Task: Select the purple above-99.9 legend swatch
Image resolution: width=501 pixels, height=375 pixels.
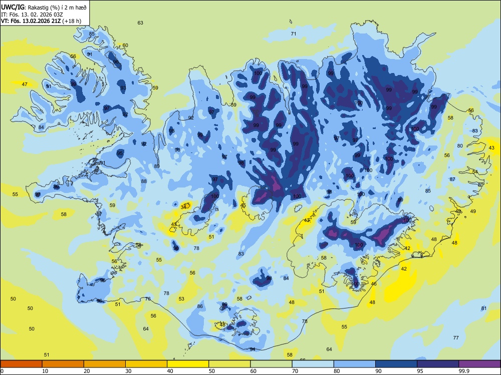Action: click(479, 364)
